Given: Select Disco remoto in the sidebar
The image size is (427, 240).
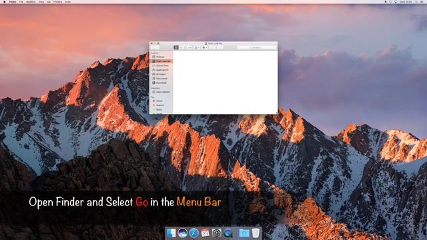Looking at the screenshot, I should (161, 92).
